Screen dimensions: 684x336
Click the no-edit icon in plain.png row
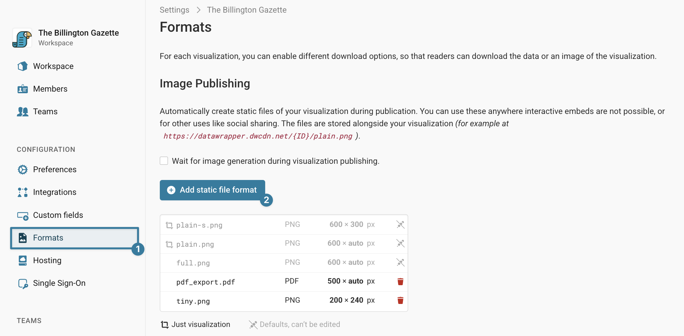pyautogui.click(x=400, y=243)
